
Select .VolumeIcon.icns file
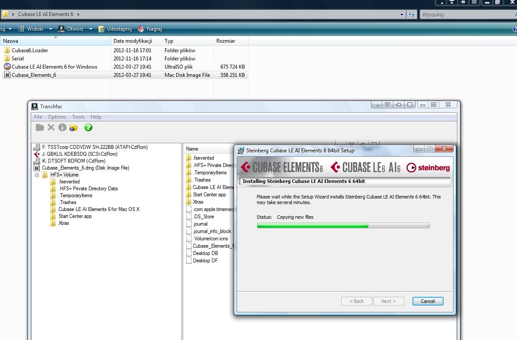[210, 239]
